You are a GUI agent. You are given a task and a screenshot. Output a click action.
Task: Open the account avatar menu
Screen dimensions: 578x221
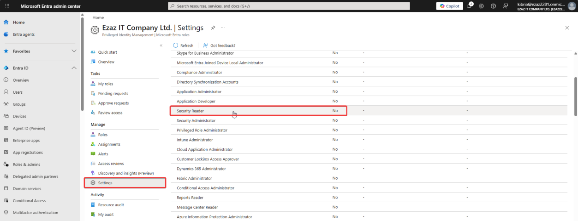[x=572, y=6]
